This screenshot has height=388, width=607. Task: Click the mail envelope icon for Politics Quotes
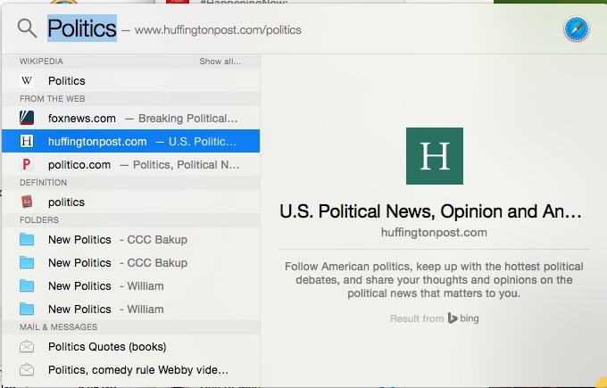coord(27,347)
